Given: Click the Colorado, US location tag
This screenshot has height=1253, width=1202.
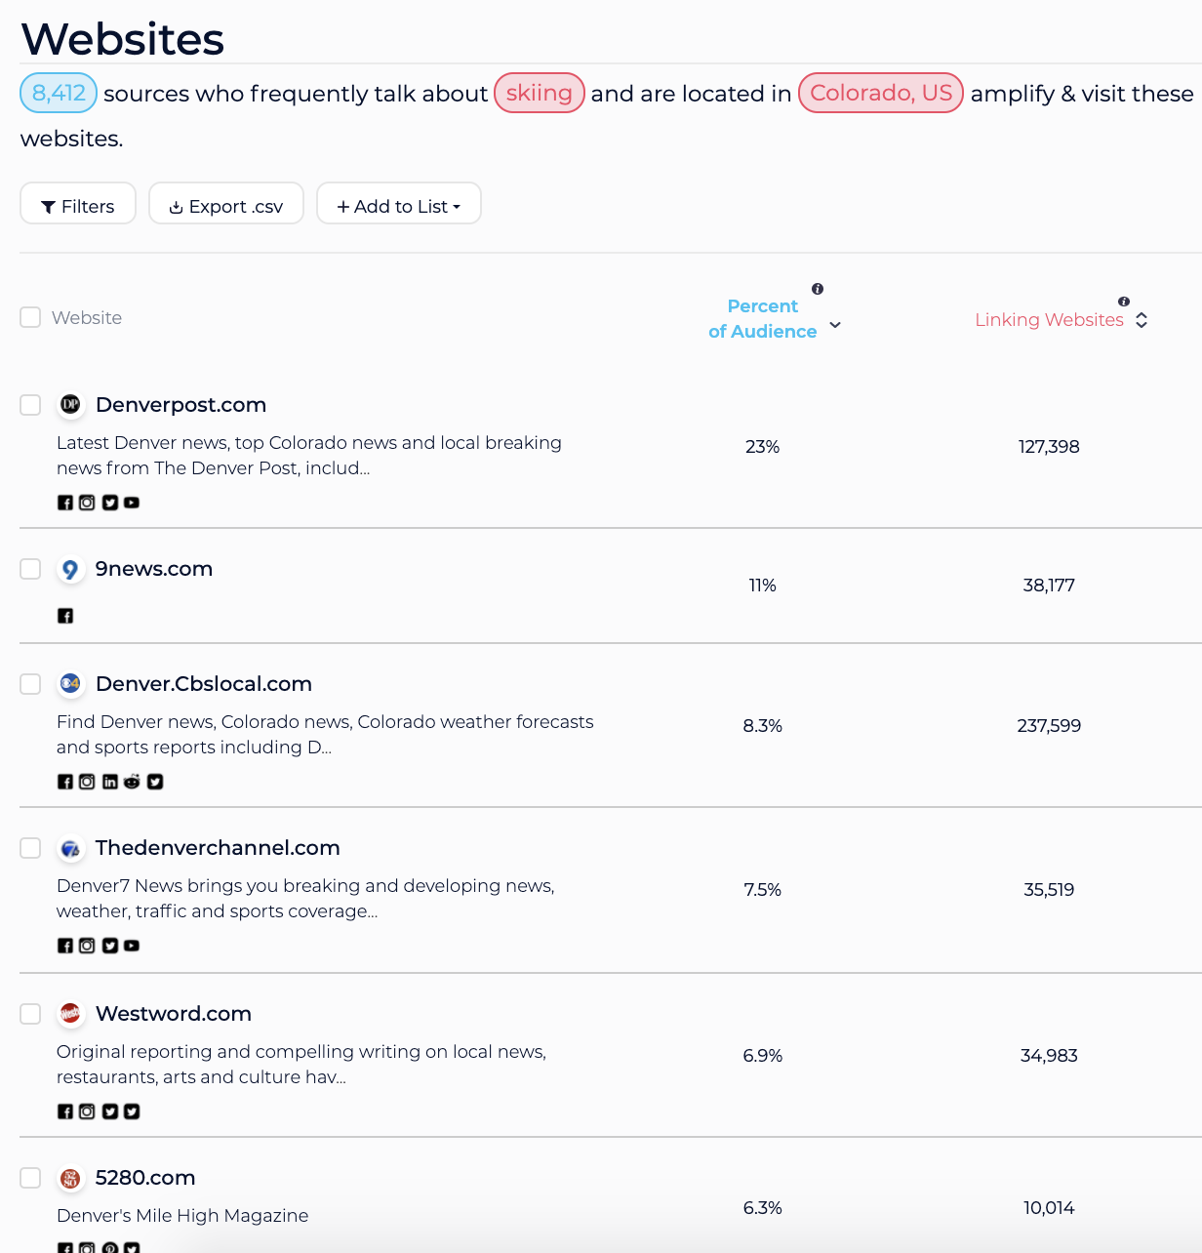Looking at the screenshot, I should (x=880, y=93).
